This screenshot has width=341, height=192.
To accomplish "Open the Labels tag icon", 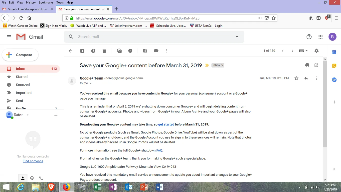I will point(156,51).
